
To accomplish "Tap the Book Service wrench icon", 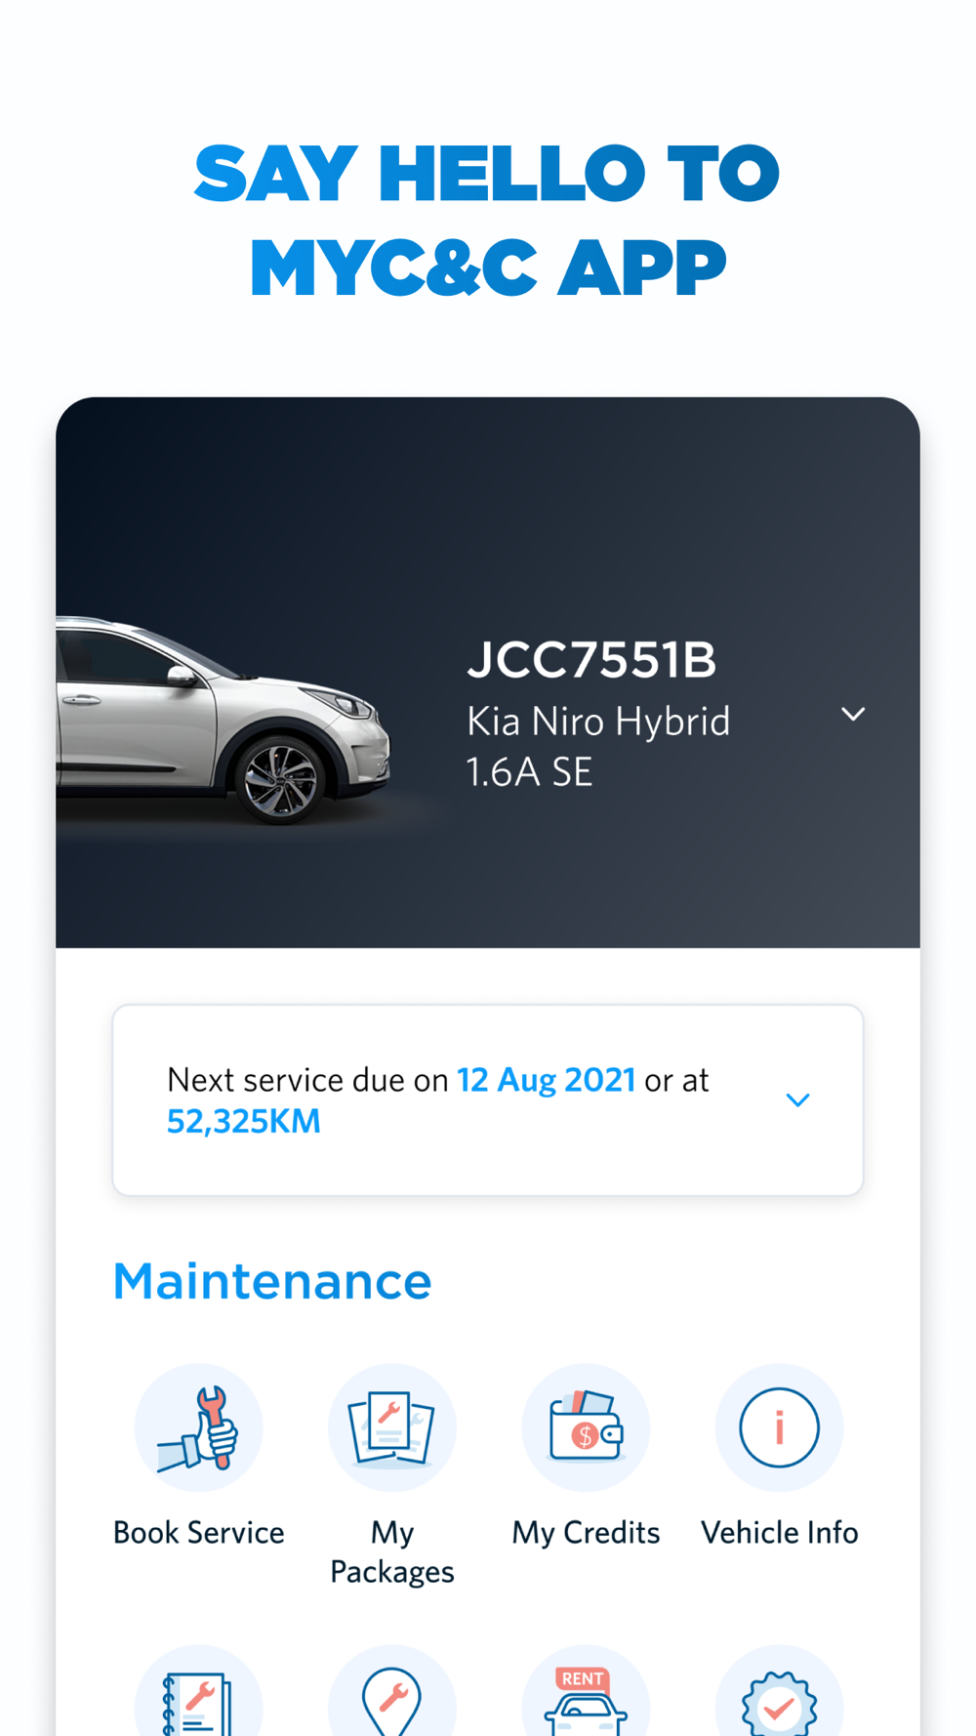I will [199, 1427].
